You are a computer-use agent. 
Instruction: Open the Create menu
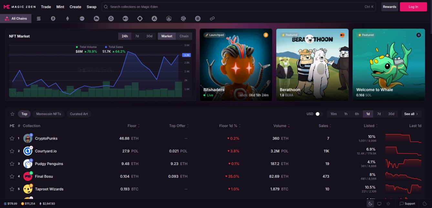pyautogui.click(x=75, y=7)
